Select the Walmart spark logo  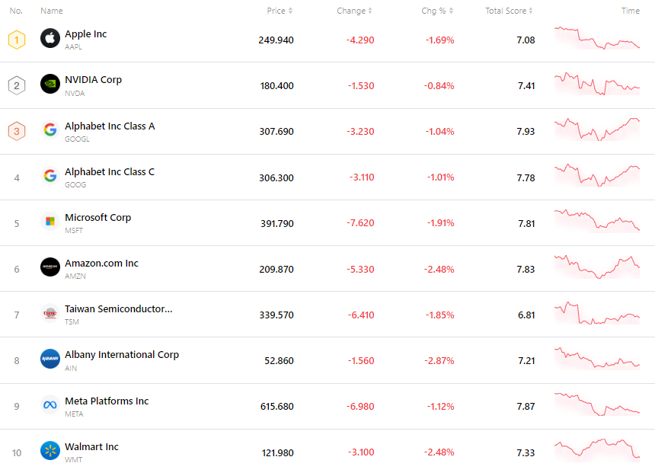(50, 451)
